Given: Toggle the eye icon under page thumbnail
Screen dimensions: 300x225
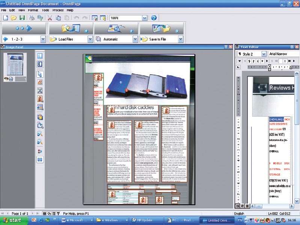Looking at the screenshot, I should pos(6,79).
